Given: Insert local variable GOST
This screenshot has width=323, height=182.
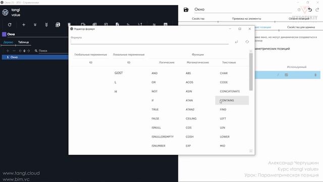Looking at the screenshot, I should click(x=119, y=73).
